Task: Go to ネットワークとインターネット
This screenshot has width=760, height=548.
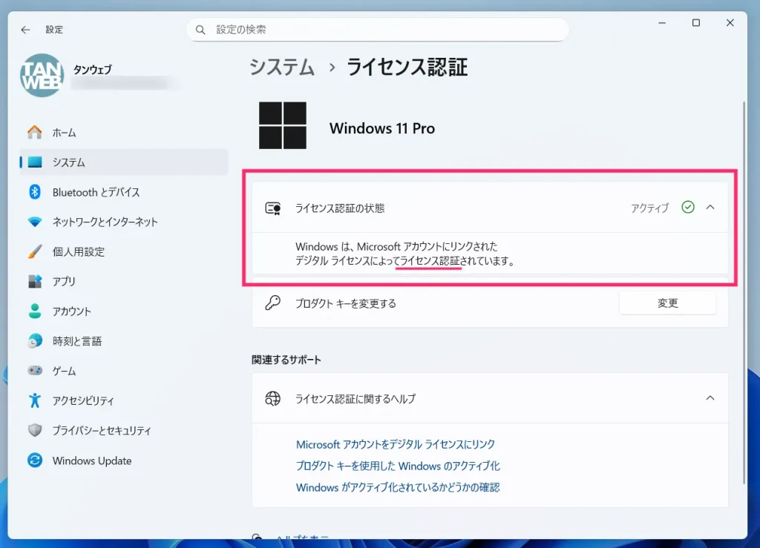Action: (124, 222)
